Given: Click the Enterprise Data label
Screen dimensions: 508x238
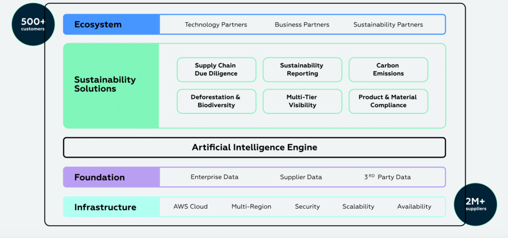Looking at the screenshot, I should 215,177.
